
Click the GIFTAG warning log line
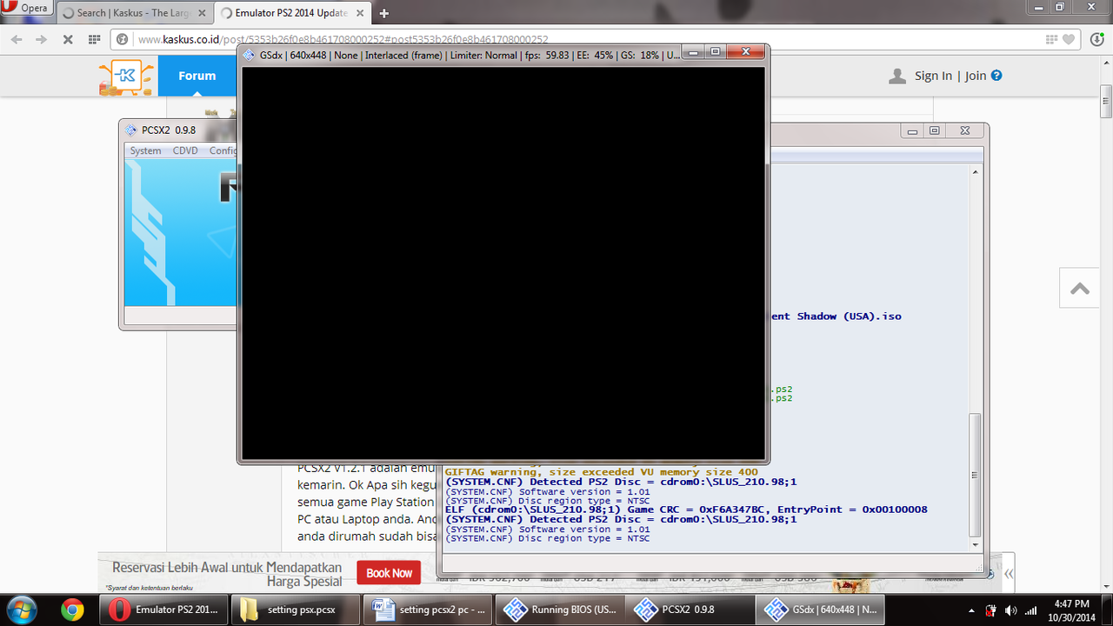click(601, 473)
